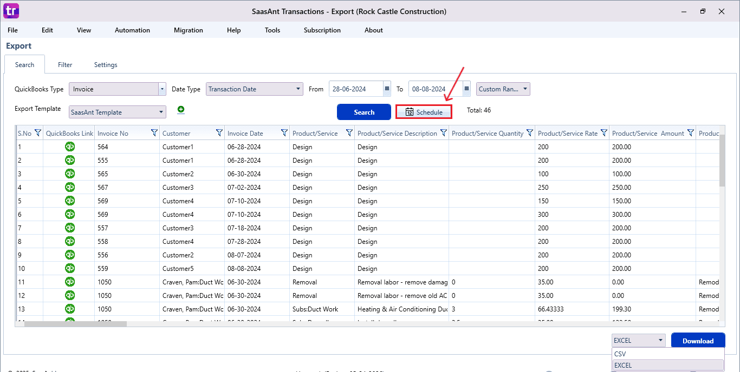Image resolution: width=740 pixels, height=372 pixels.
Task: Filter the Product/Service Amount column
Action: (690, 133)
